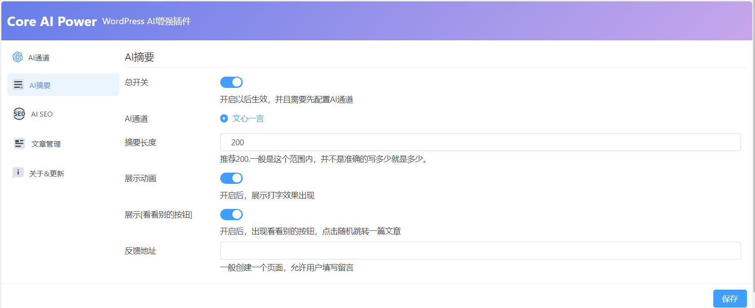Click the hint 开启以后生效，并且需要先配置AI通道
This screenshot has height=308, width=755.
[x=287, y=100]
